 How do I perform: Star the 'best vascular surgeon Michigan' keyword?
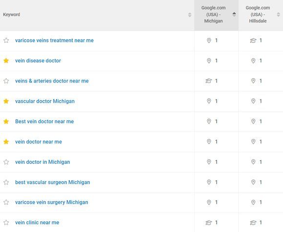coord(6,182)
